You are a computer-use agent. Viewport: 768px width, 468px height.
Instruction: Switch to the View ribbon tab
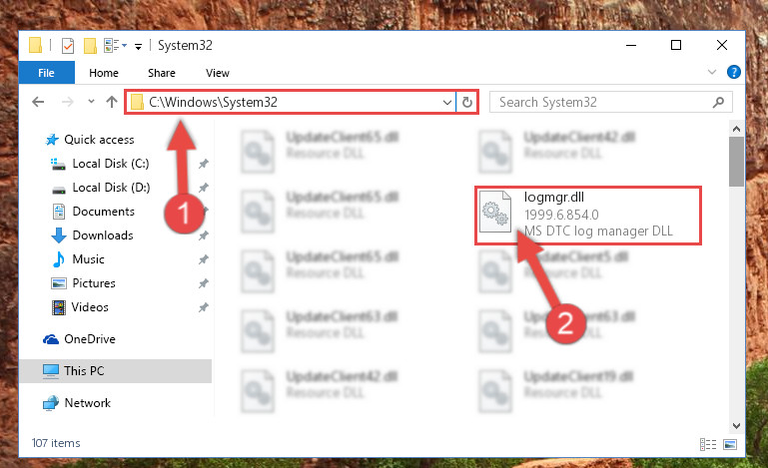pyautogui.click(x=218, y=73)
